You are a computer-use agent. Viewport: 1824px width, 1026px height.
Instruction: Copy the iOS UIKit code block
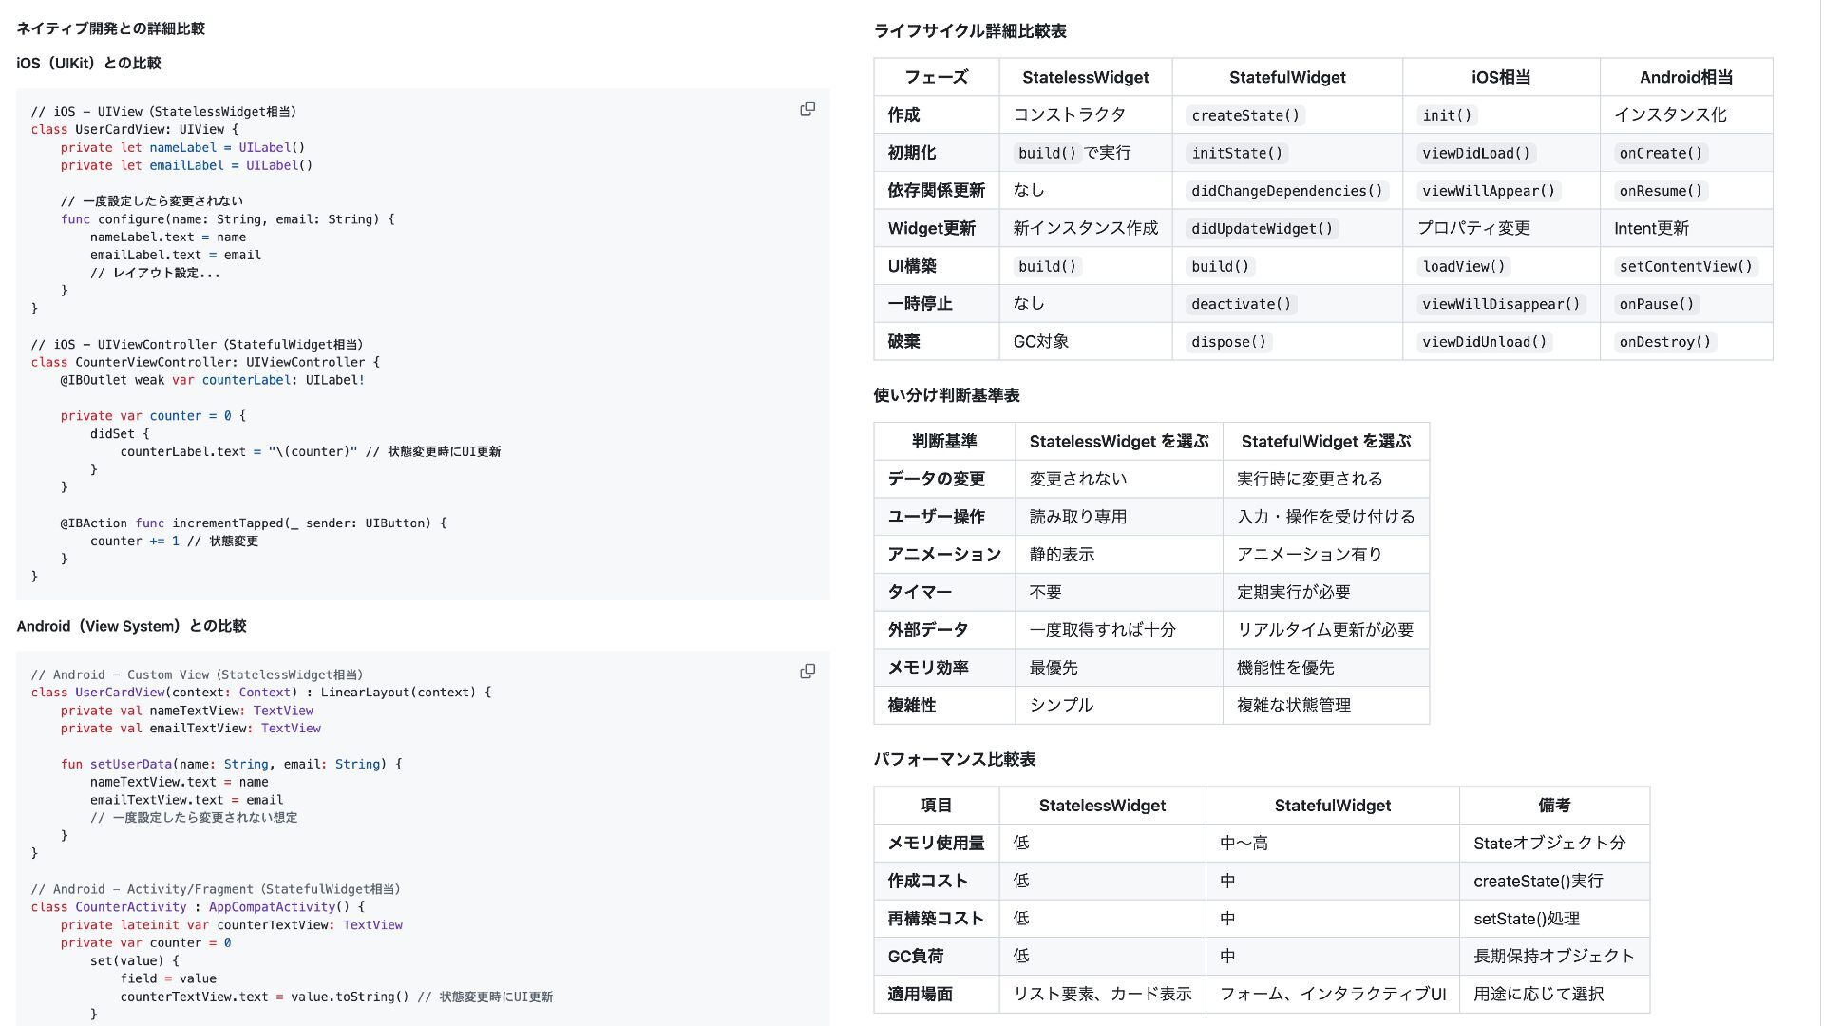pos(807,109)
